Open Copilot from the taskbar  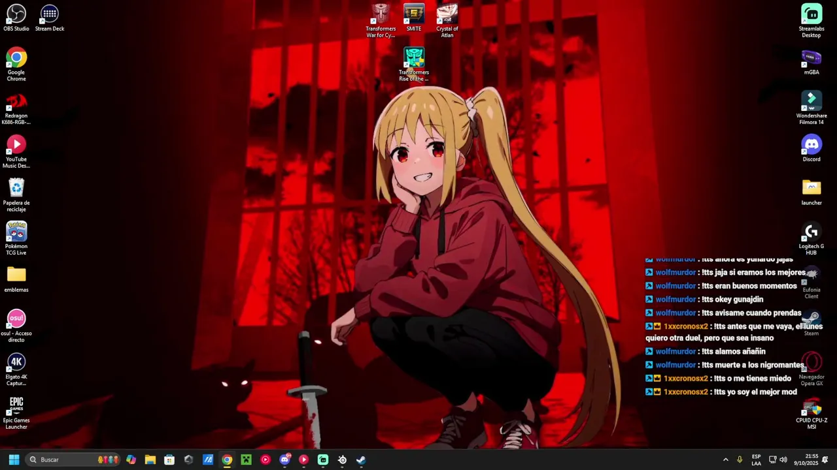coord(131,460)
